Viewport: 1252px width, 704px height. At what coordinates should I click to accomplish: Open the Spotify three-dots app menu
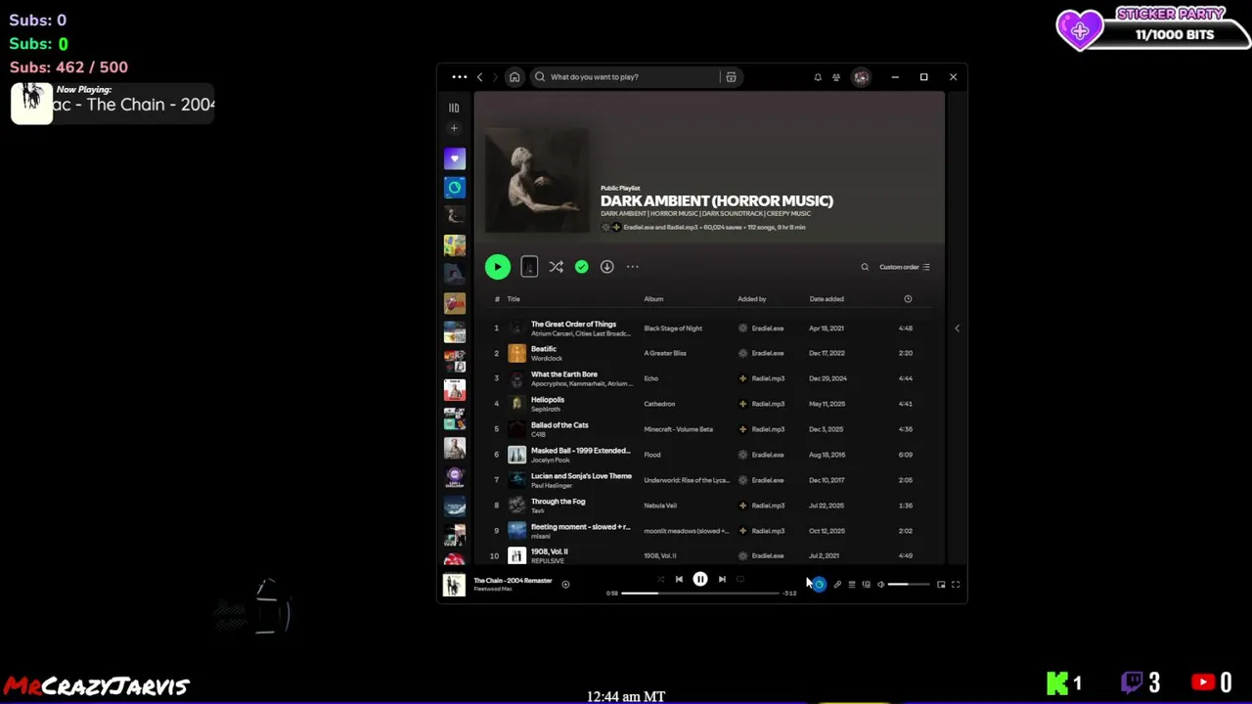459,77
